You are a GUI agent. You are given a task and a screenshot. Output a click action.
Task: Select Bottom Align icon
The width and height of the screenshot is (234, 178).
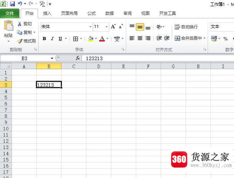click(148, 27)
